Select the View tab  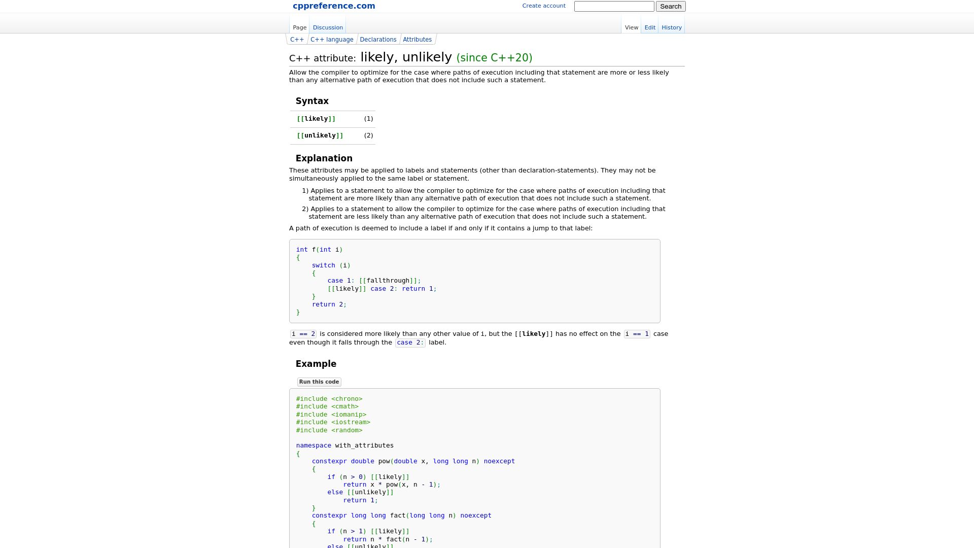point(632,27)
